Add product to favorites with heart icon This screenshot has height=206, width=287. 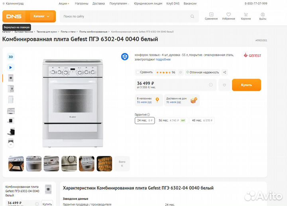(x=224, y=85)
